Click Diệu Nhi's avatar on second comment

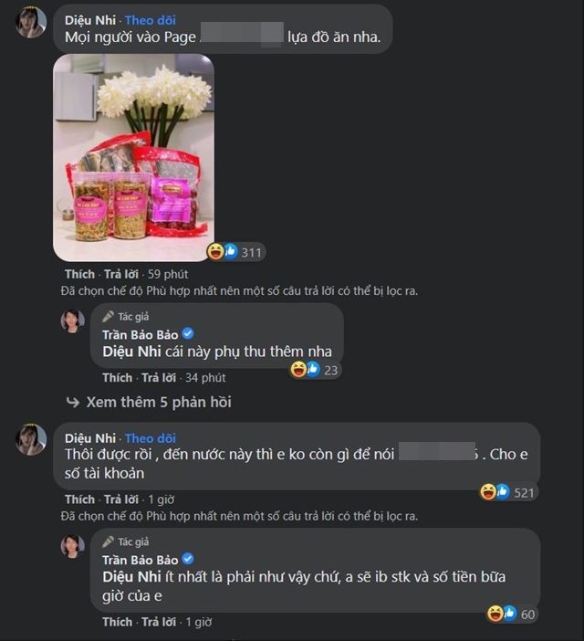[x=31, y=439]
